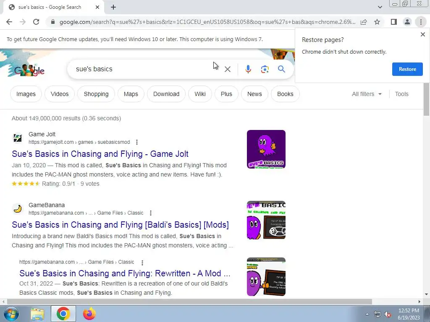The height and width of the screenshot is (322, 430).
Task: Start voice search with microphone icon
Action: point(248,69)
